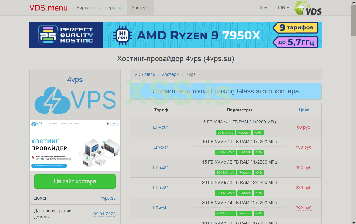Click the 50 Мбит/с badge

coord(225,132)
